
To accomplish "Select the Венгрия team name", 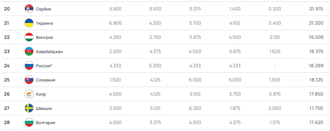I will [x=44, y=37].
